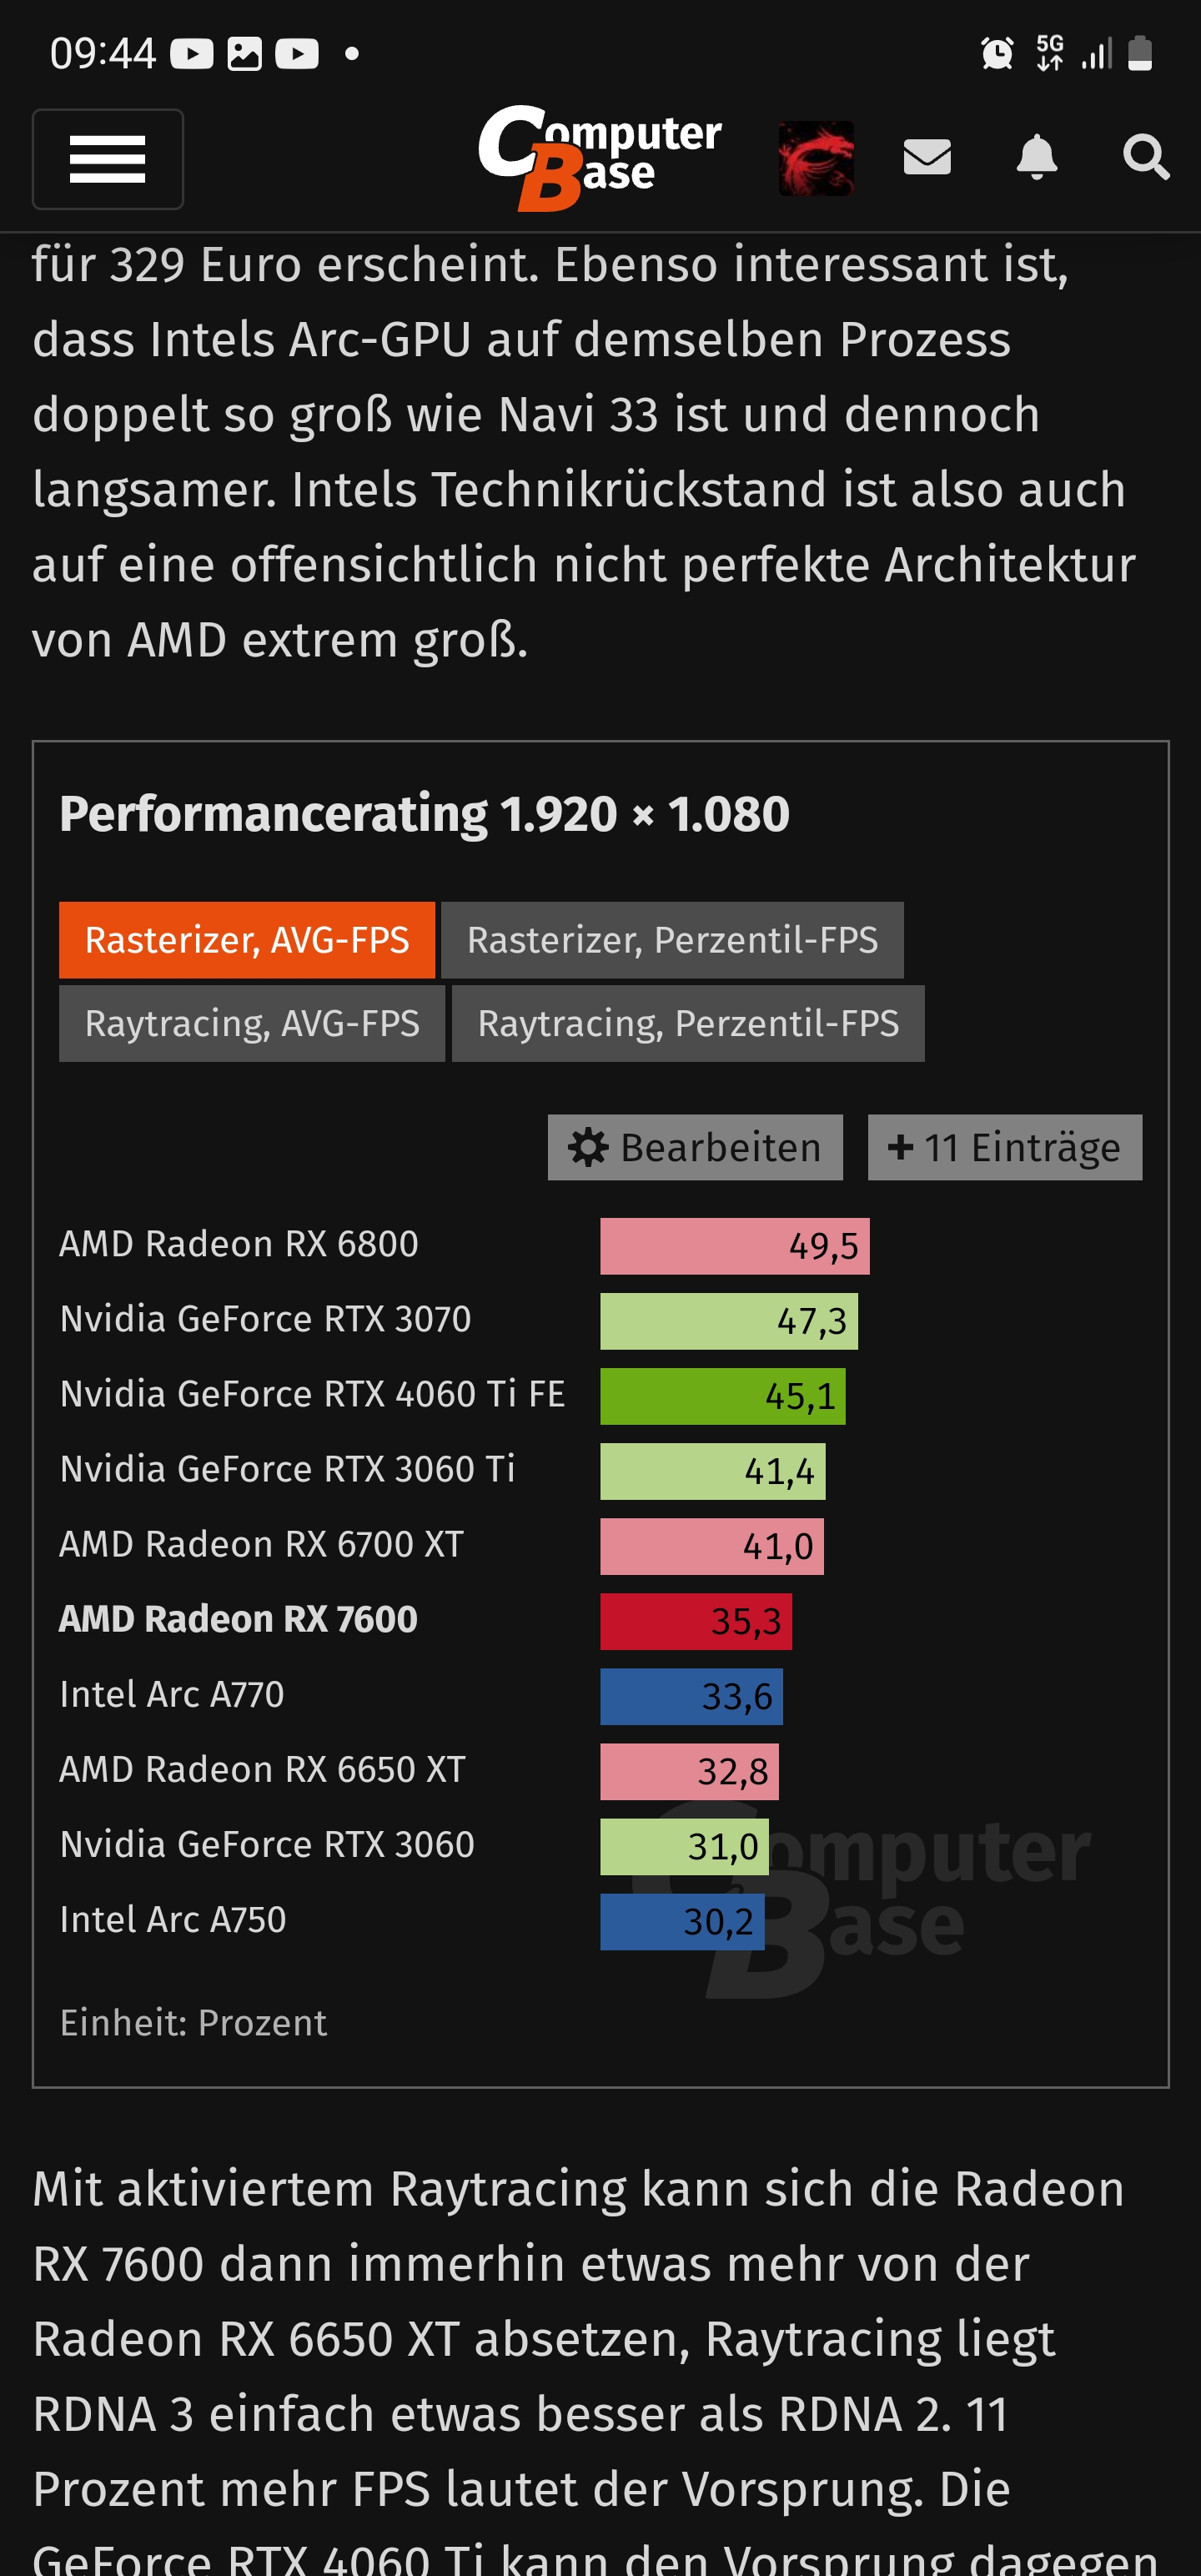Click the Nvidia GeForce RTX 4060 Ti FE bar
Image resolution: width=1201 pixels, height=2576 pixels.
(723, 1396)
